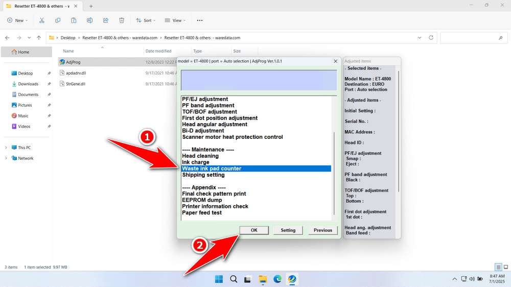
Task: Click the Paste icon in Explorer toolbar
Action: coord(74,20)
